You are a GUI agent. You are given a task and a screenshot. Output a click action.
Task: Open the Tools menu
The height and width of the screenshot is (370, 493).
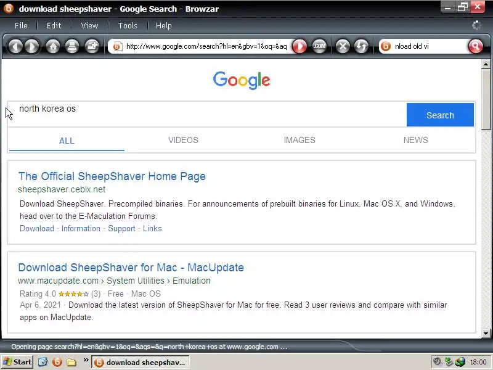(128, 25)
